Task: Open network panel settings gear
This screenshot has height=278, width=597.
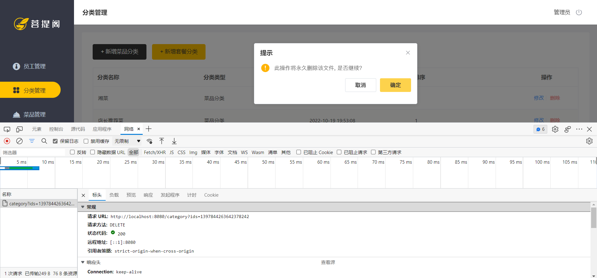Action: click(x=589, y=141)
